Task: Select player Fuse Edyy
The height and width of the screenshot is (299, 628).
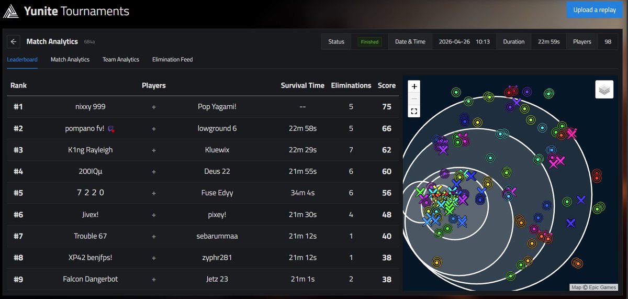Action: 217,193
